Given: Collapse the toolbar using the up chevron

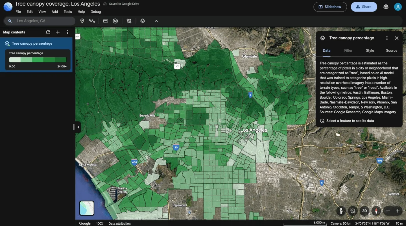Looking at the screenshot, I should click(x=156, y=21).
